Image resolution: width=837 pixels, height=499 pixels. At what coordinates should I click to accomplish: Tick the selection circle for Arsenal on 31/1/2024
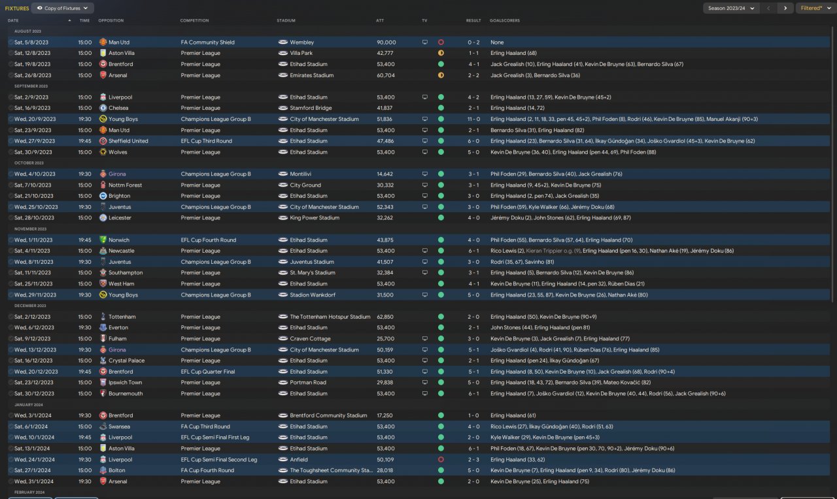click(x=10, y=481)
